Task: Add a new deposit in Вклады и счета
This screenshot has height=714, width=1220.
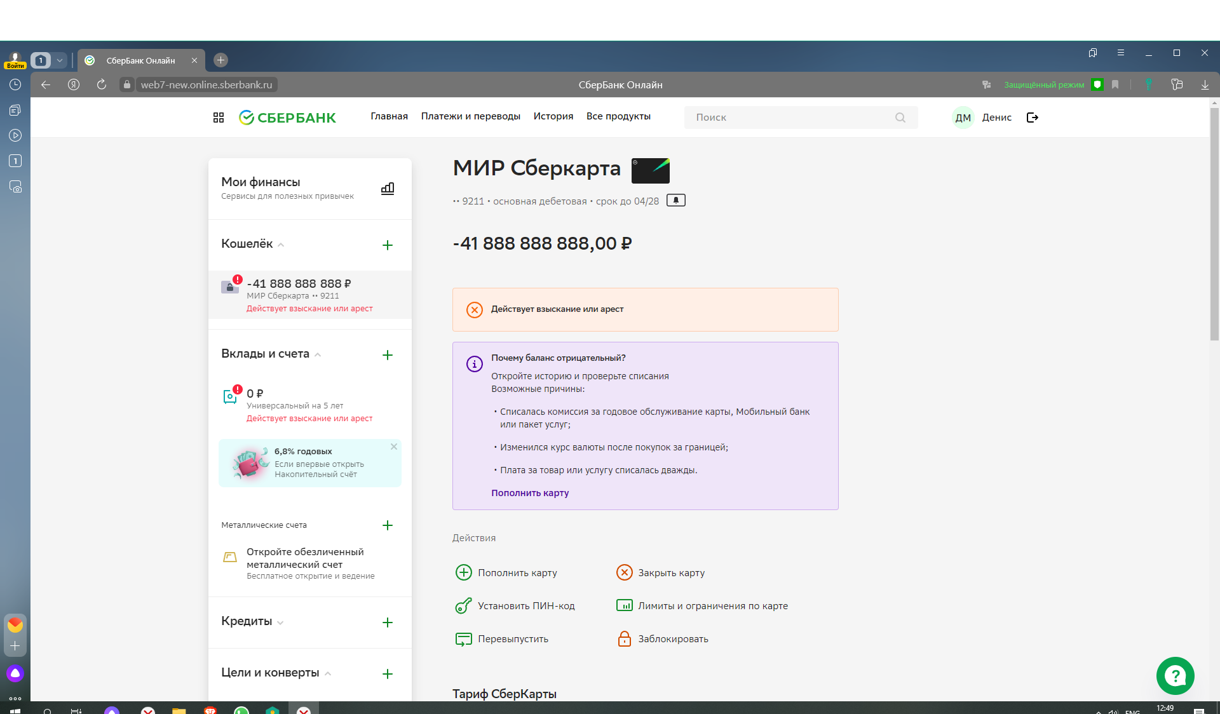Action: click(388, 355)
